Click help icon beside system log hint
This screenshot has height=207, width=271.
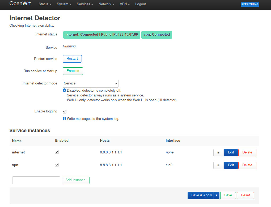(64, 119)
